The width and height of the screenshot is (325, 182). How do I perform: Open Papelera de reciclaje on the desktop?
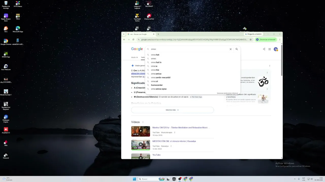(6, 5)
